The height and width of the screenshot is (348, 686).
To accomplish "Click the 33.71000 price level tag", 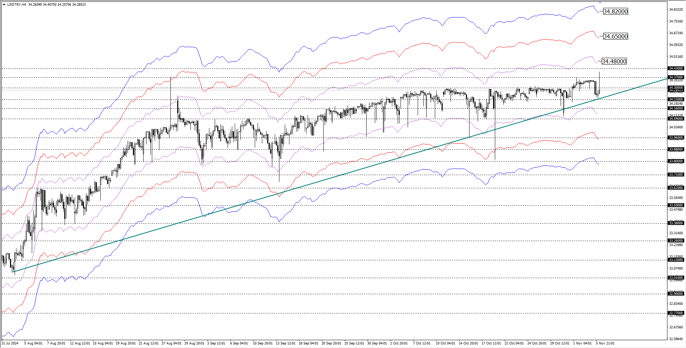I will tap(676, 175).
